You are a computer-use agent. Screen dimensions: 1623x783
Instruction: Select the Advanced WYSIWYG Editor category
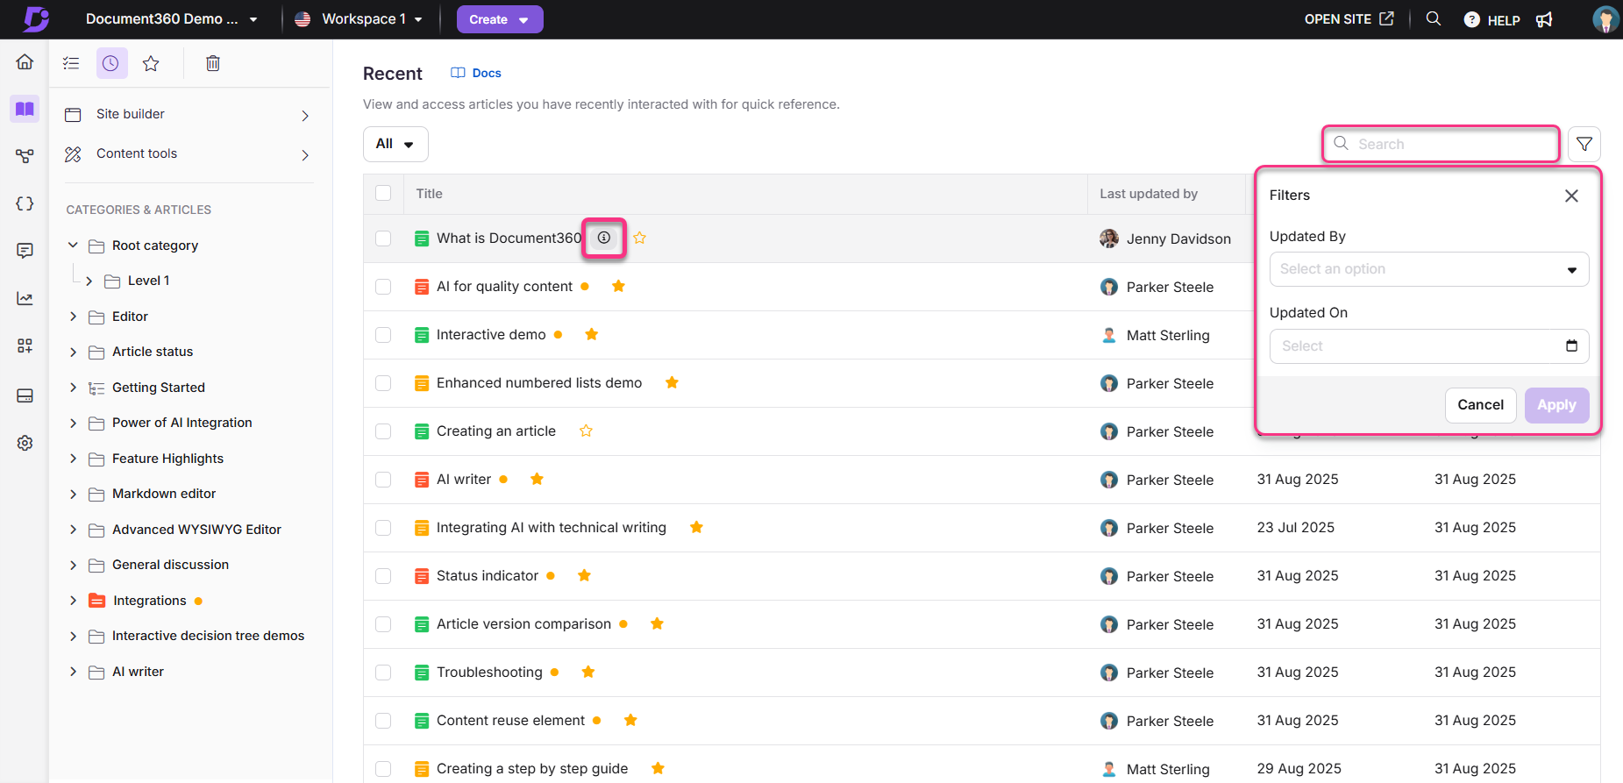[x=196, y=530]
